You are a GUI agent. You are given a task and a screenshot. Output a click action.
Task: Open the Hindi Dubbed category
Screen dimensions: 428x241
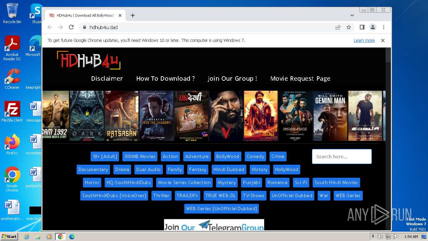(x=229, y=169)
